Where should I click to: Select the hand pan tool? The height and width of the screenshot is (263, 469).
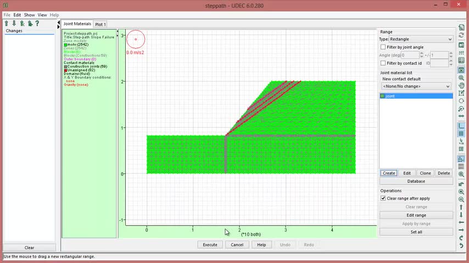(x=461, y=85)
